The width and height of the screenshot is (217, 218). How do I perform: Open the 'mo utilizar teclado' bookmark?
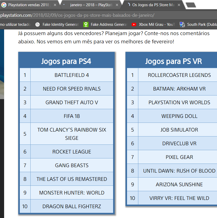15,25
